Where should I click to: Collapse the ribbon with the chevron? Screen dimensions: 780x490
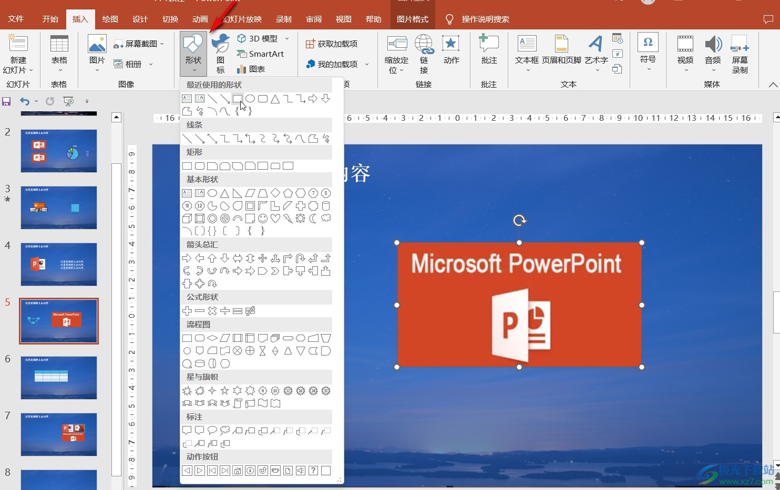(x=773, y=85)
